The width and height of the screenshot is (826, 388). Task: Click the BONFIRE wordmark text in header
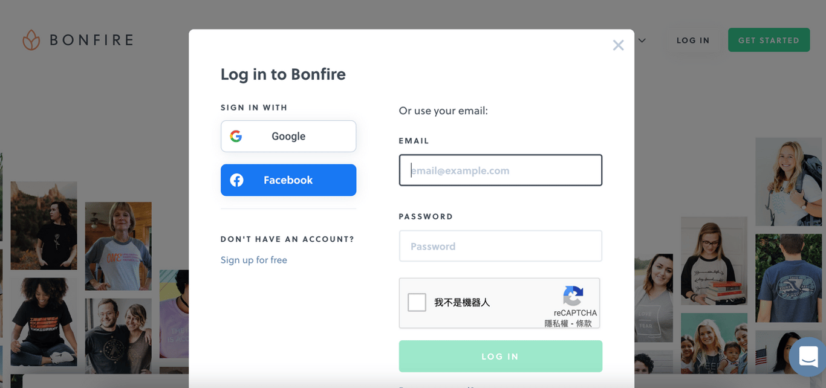click(91, 40)
